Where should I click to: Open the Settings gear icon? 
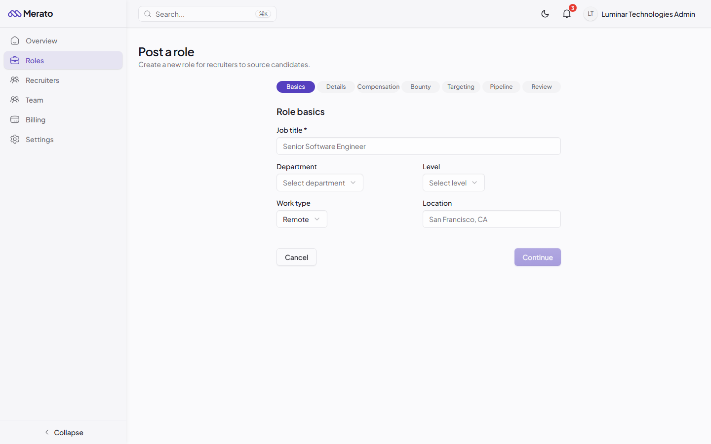[x=15, y=139]
